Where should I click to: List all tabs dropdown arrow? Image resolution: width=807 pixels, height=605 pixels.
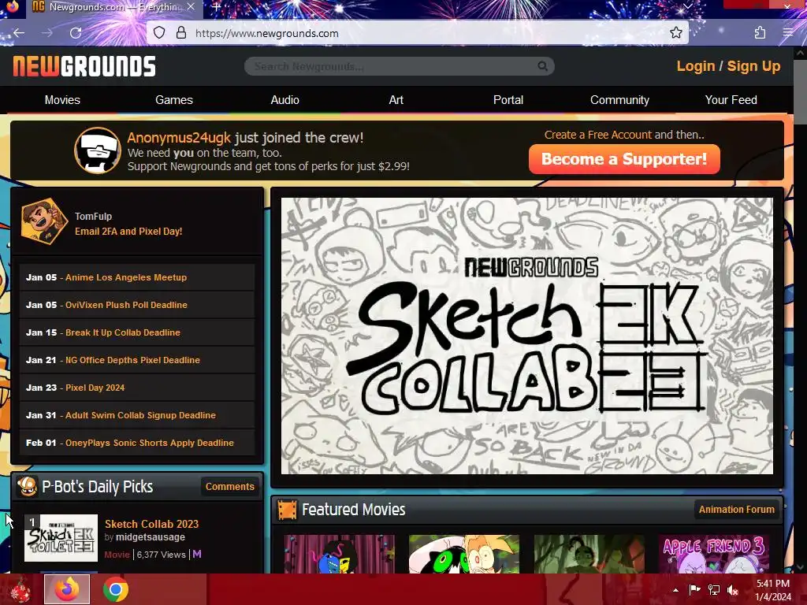(x=687, y=6)
